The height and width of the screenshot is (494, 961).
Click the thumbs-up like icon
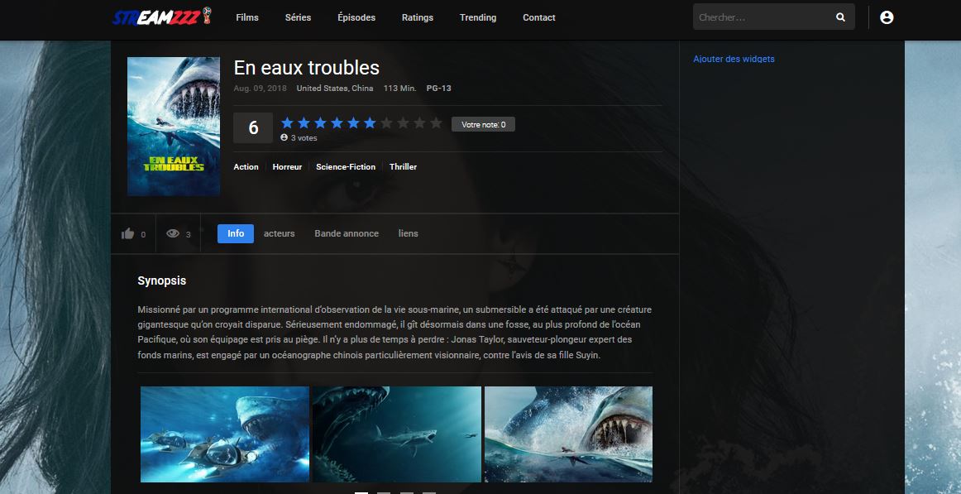click(x=127, y=233)
